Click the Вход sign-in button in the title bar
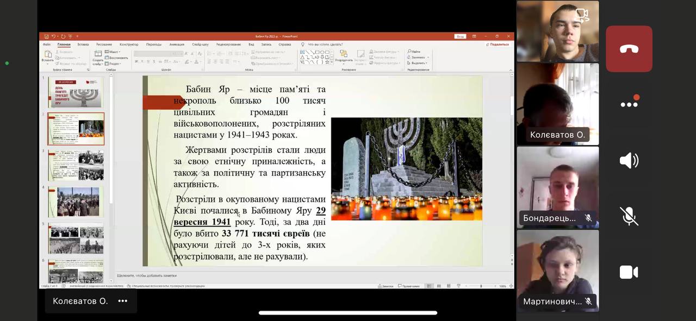 pos(460,36)
